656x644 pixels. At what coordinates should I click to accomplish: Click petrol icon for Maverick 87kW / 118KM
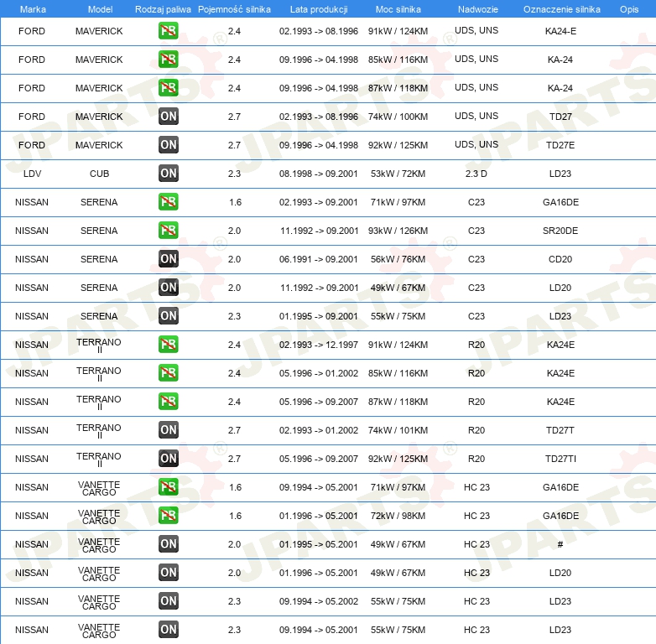tap(168, 88)
